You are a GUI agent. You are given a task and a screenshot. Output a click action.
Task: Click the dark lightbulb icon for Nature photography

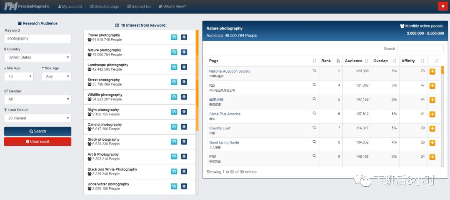click(184, 52)
